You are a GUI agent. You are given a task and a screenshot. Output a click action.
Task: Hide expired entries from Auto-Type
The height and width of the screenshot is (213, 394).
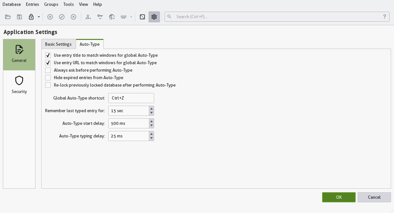(48, 77)
